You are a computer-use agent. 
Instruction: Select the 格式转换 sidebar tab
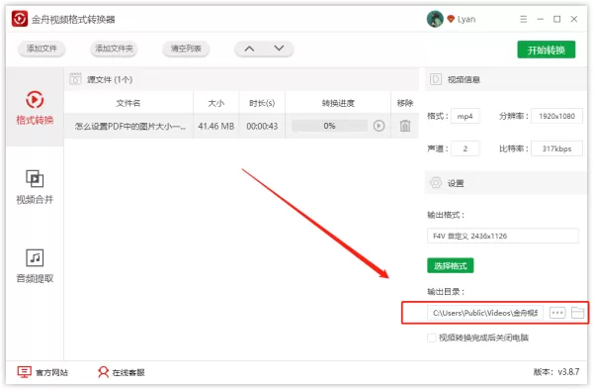[35, 107]
